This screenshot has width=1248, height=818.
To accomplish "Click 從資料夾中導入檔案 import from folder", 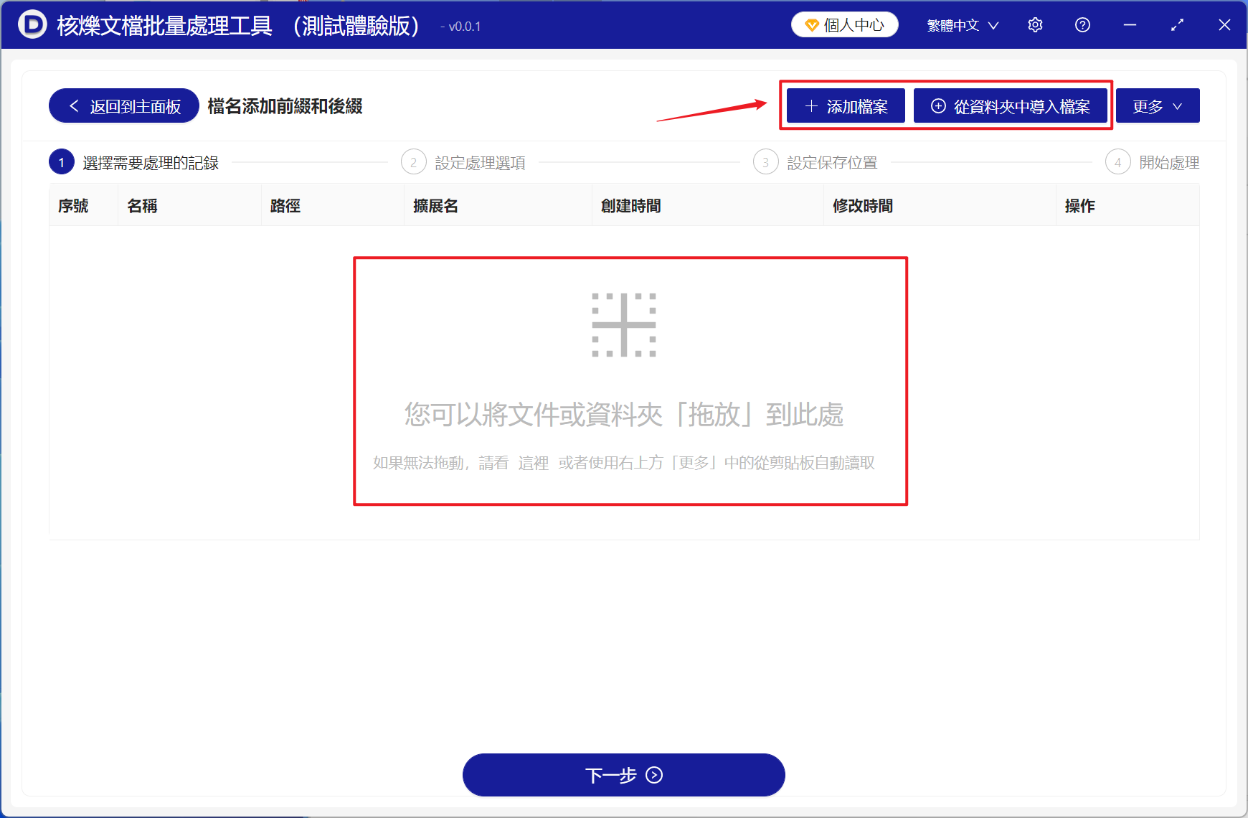I will 1011,106.
